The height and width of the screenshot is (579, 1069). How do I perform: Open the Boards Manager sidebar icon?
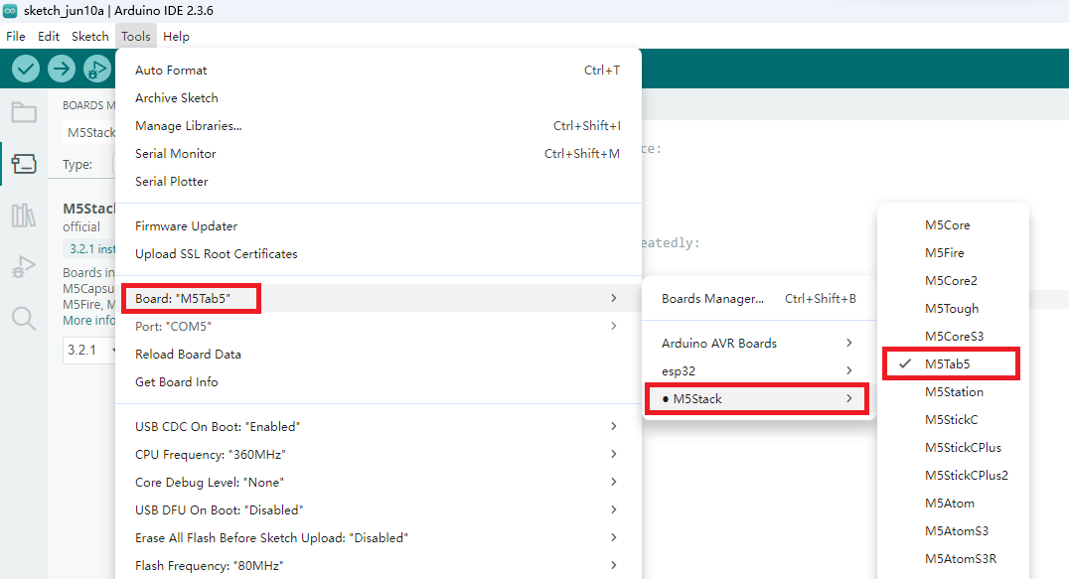point(24,164)
